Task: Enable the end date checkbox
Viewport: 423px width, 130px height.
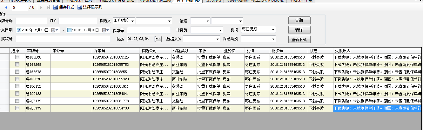Action: 69,30
